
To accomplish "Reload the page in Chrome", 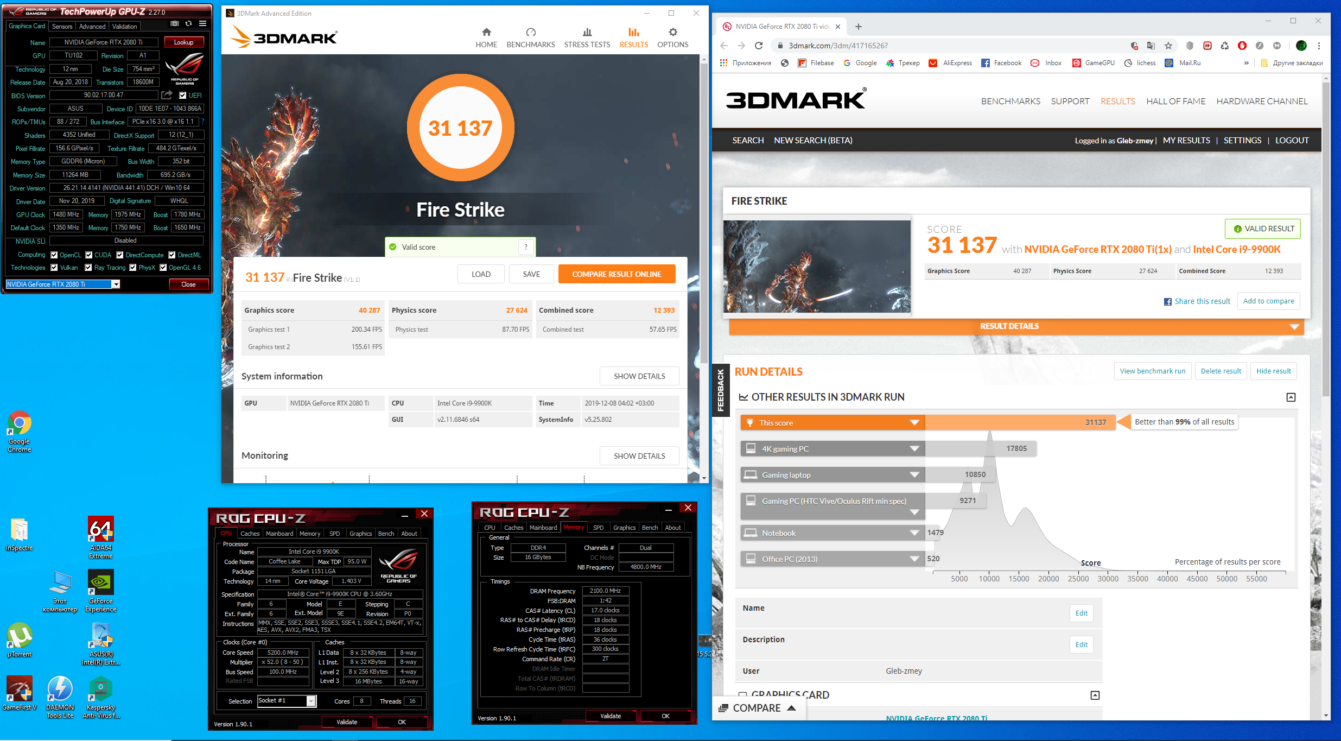I will [x=759, y=46].
